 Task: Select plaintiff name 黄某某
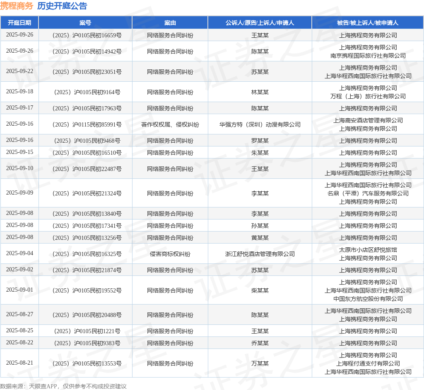click(260, 238)
